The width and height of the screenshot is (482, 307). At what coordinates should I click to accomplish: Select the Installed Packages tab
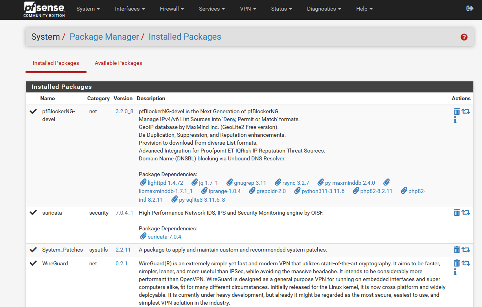pos(56,63)
